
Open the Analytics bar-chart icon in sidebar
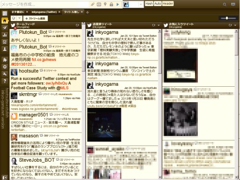[5, 35]
